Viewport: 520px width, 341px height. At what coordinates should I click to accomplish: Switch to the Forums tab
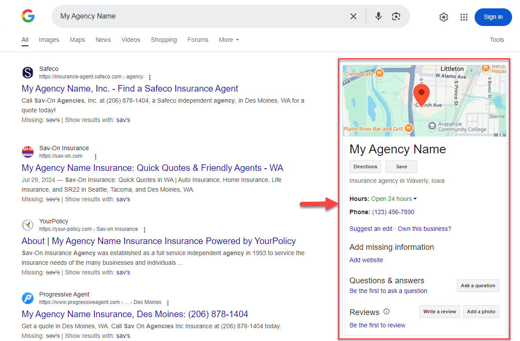198,40
